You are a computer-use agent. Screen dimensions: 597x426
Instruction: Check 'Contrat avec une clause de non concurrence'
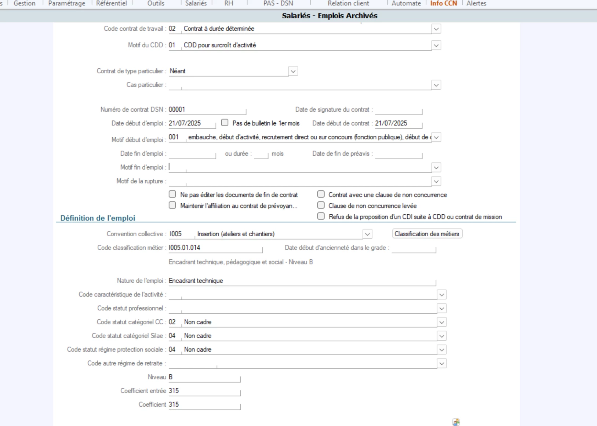[x=321, y=194]
